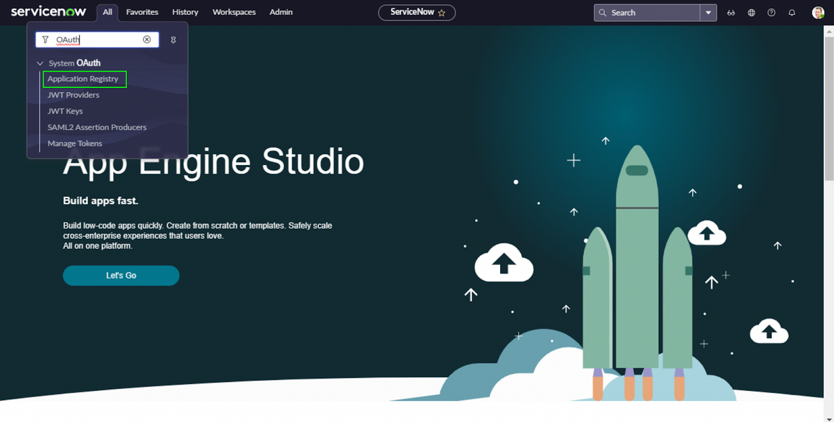The width and height of the screenshot is (834, 422).
Task: Click the 'Build apps fast.' heading
Action: (x=101, y=201)
